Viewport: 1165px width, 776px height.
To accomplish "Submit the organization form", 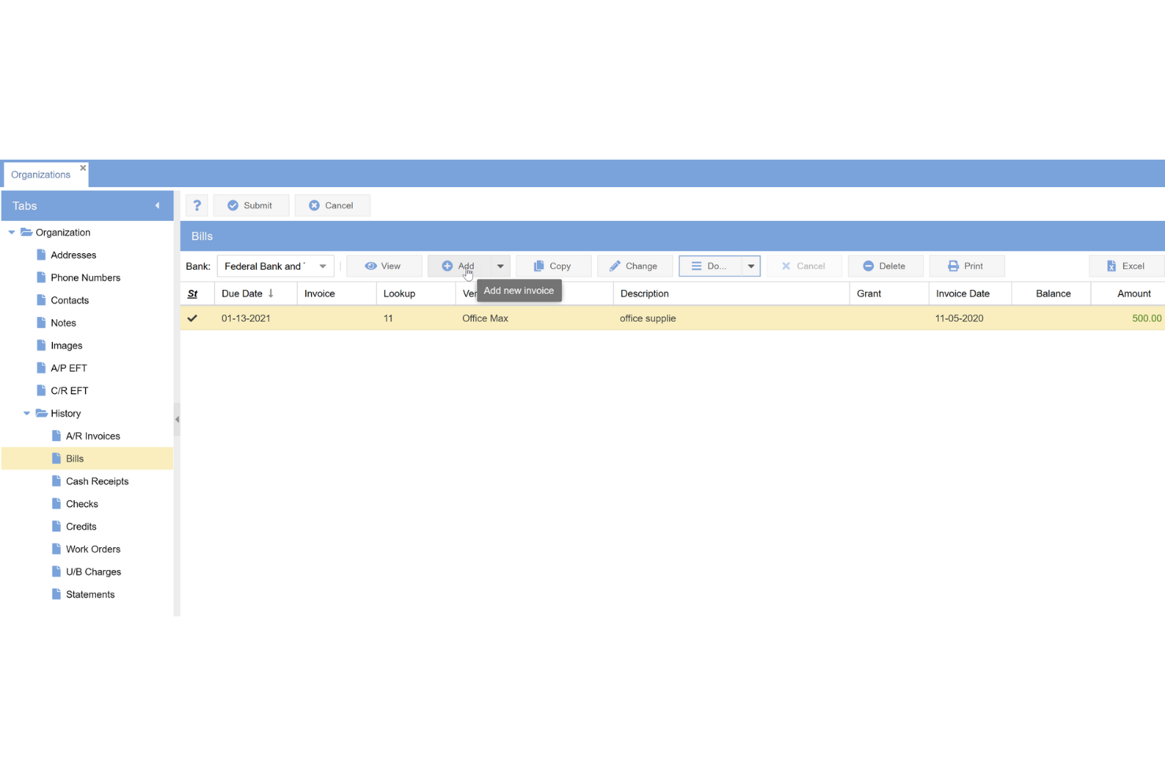I will (250, 205).
